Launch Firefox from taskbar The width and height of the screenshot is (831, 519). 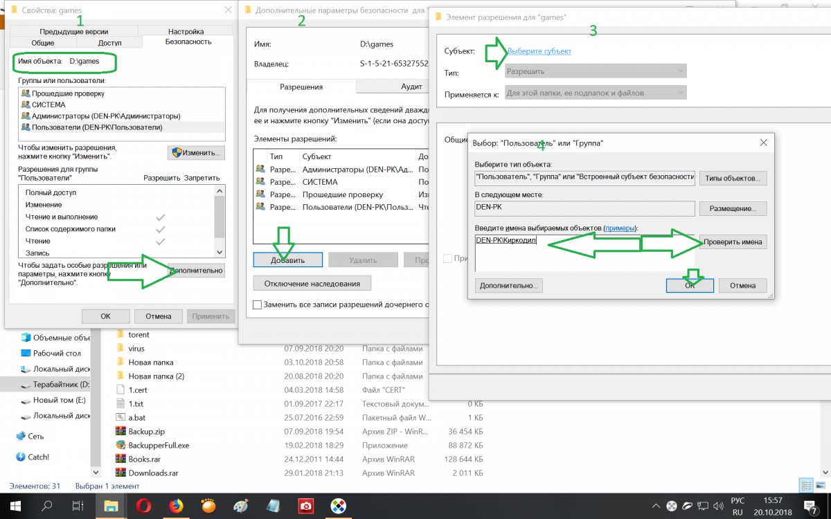click(x=176, y=506)
